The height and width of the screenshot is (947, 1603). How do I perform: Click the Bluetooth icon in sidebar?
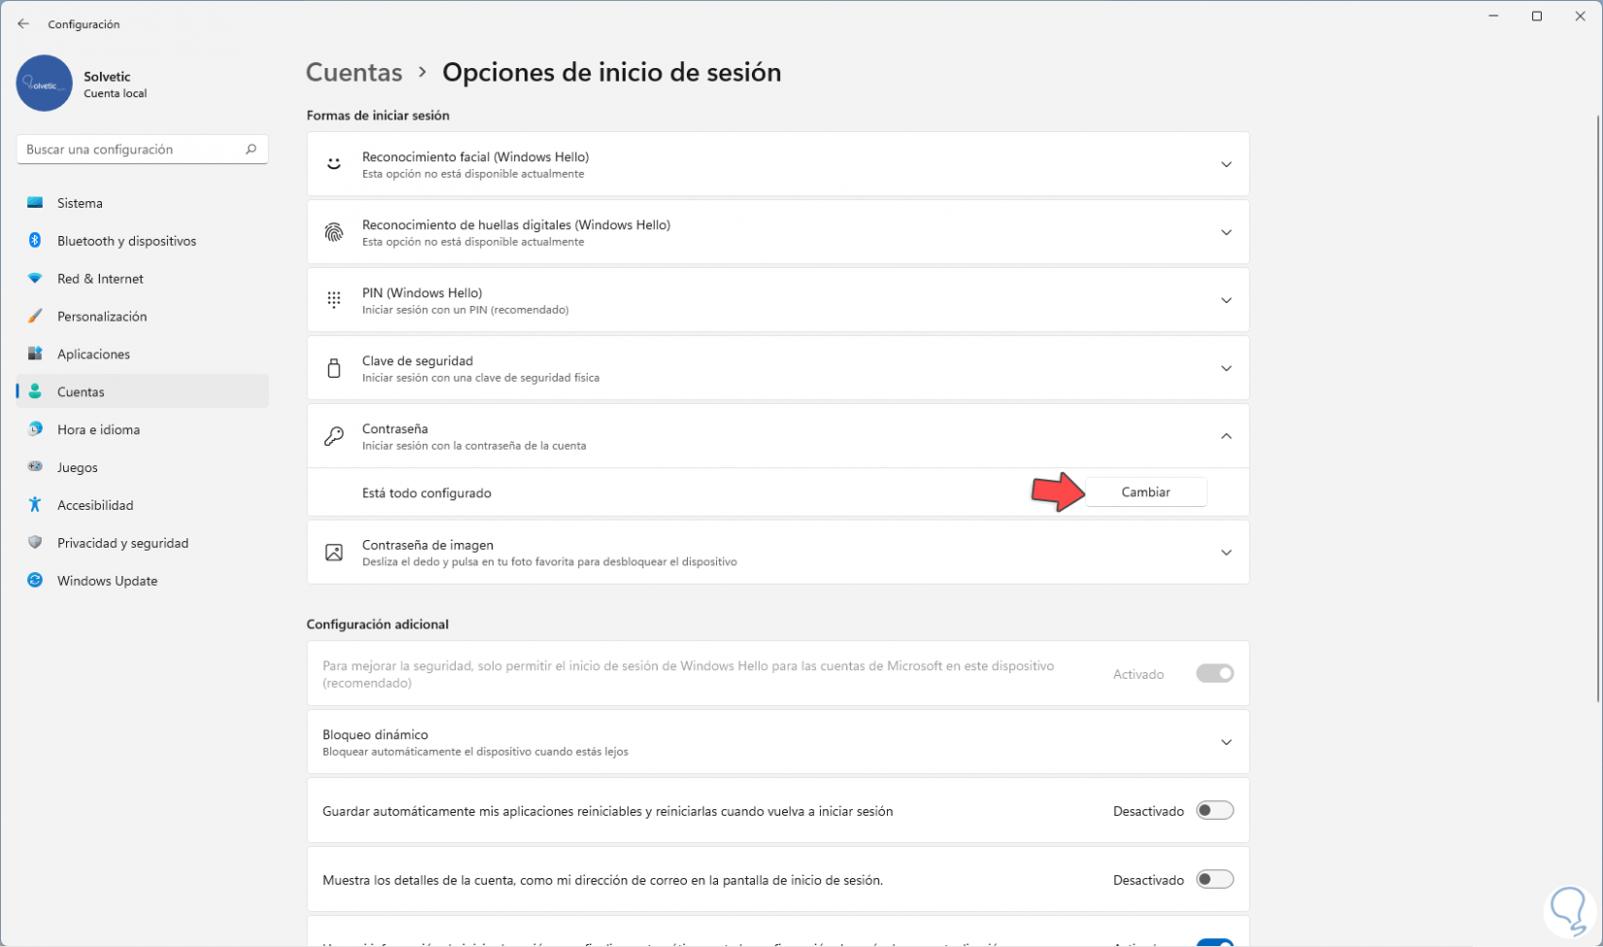pyautogui.click(x=35, y=241)
